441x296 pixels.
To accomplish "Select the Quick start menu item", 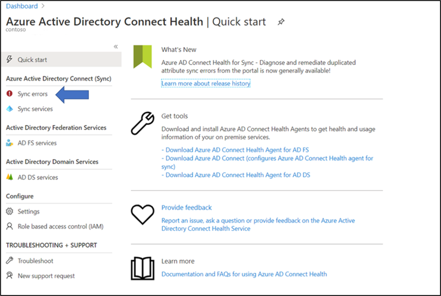I will pyautogui.click(x=61, y=60).
